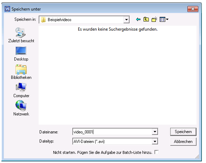206x163 pixels.
Task: Click the back arrow navigation icon
Action: (x=138, y=19)
